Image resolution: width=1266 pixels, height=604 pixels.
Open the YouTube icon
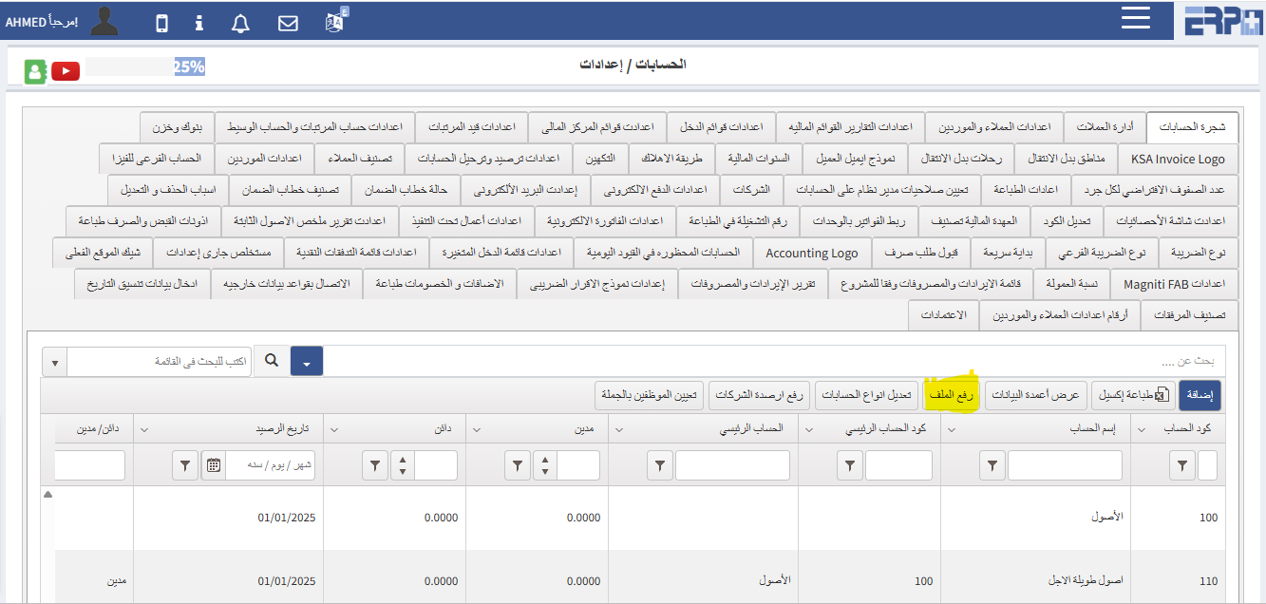click(65, 70)
